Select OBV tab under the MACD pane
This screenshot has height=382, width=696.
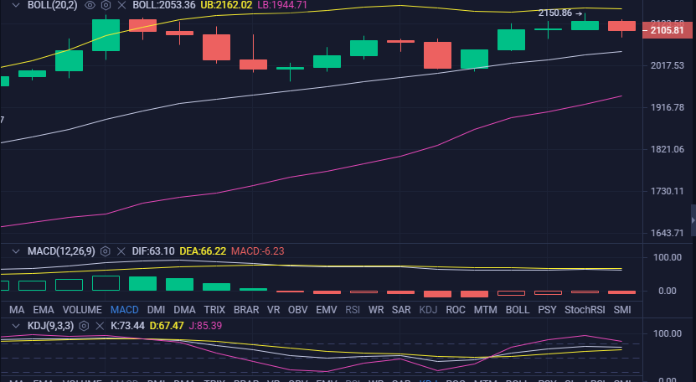click(298, 310)
